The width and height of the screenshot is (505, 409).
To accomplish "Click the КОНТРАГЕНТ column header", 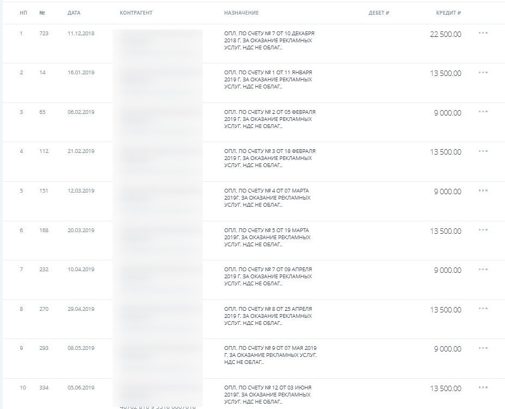I will tap(136, 13).
